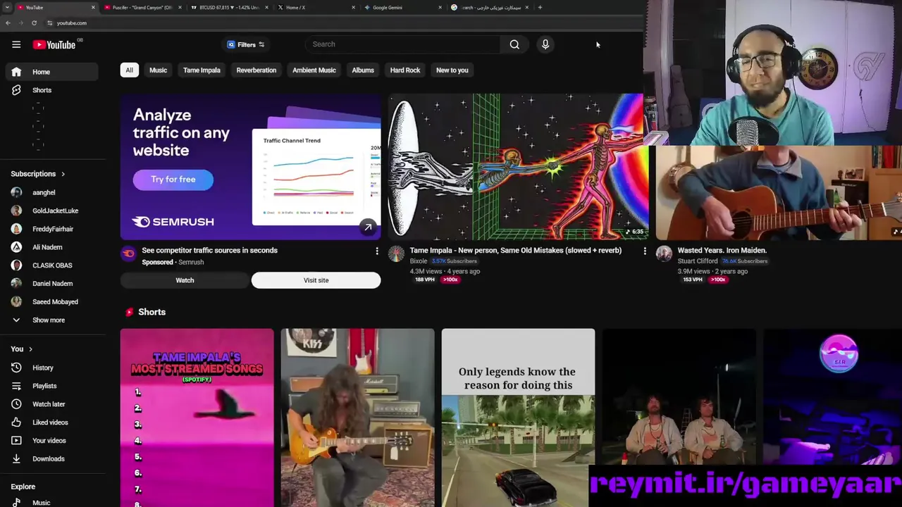
Task: Open the YouTube hamburger guide menu
Action: tap(16, 44)
